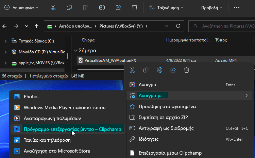Viewport: 255px width, 158px height.
Task: Go forward with the right arrow button
Action: 16,26
